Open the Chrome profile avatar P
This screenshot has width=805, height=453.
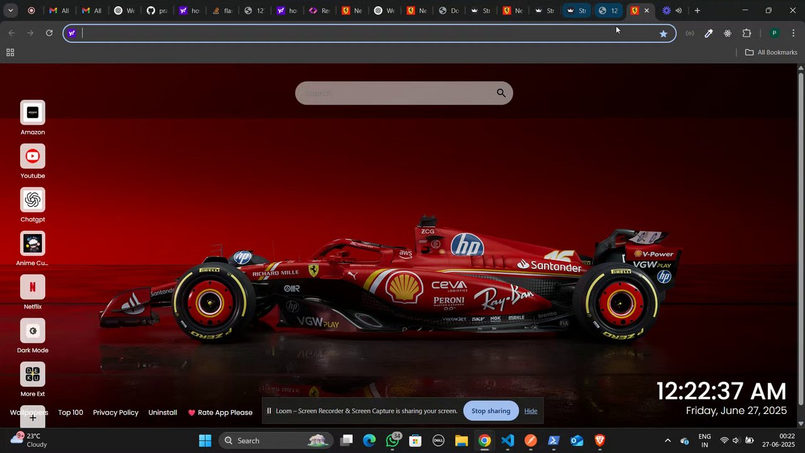click(775, 33)
